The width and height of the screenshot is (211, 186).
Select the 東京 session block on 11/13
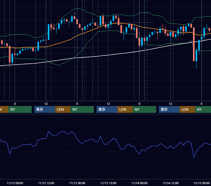click(x=107, y=109)
